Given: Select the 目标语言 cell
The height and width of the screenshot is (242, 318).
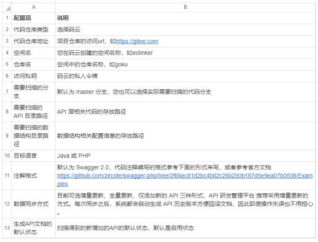Looking at the screenshot, I should (25, 156).
